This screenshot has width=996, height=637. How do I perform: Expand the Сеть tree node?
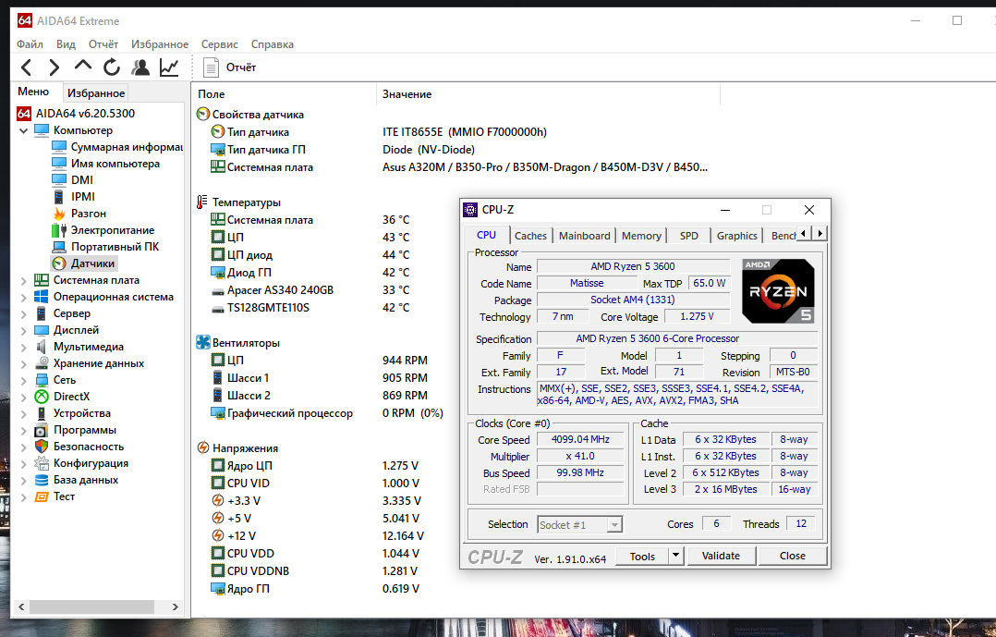(23, 380)
